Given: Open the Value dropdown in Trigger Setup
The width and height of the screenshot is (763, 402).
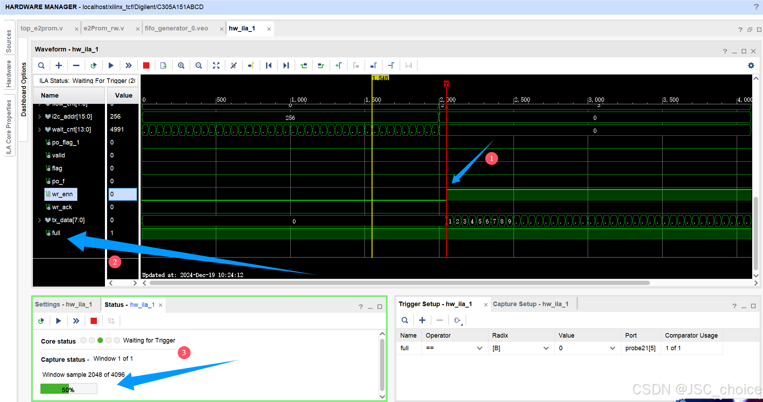Looking at the screenshot, I should [612, 348].
